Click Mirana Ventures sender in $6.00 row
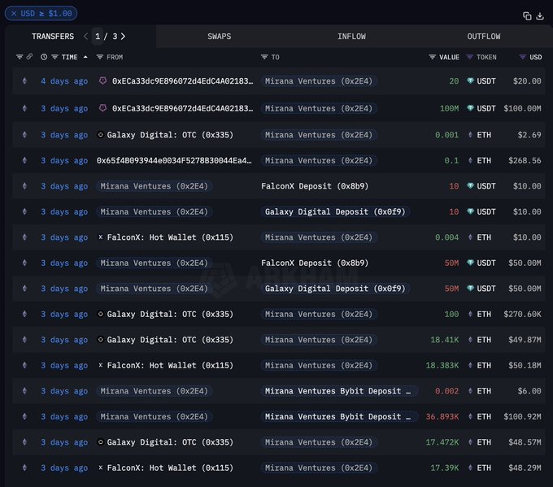 155,391
